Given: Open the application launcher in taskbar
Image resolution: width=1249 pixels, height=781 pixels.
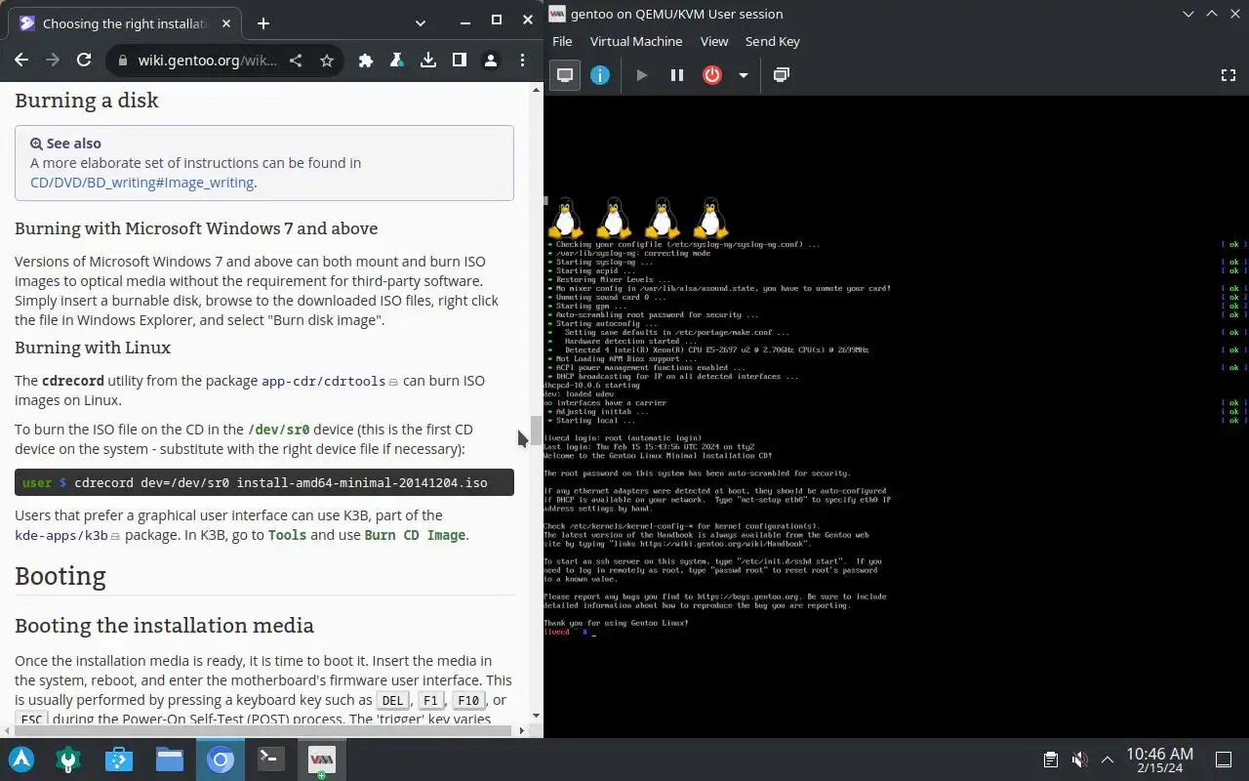Looking at the screenshot, I should tap(21, 760).
